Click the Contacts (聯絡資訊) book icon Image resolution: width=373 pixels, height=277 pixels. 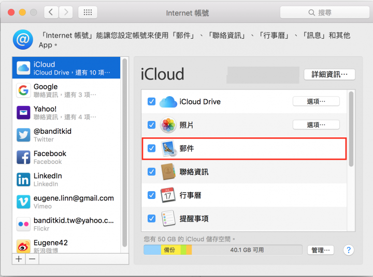[x=168, y=172]
